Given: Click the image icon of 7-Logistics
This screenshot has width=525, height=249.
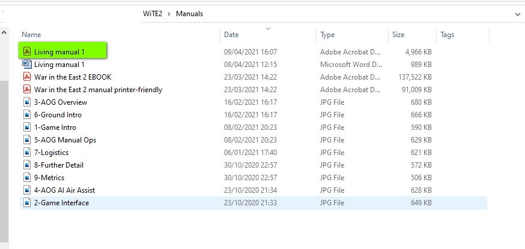Looking at the screenshot, I should click(28, 153).
